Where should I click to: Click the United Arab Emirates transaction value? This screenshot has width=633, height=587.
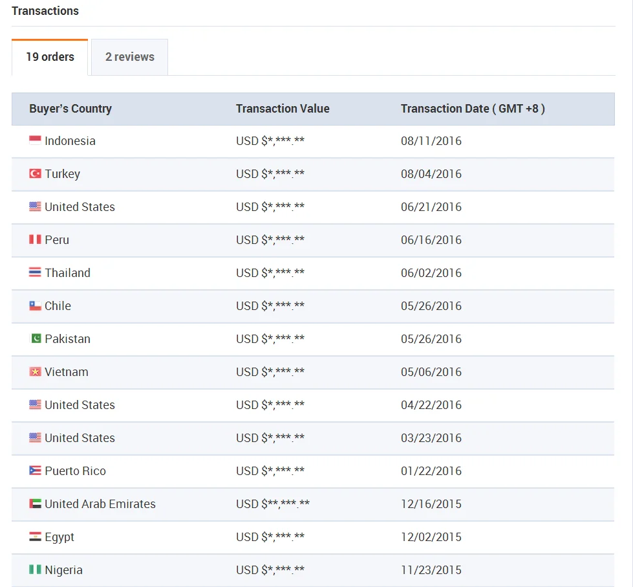click(x=272, y=504)
